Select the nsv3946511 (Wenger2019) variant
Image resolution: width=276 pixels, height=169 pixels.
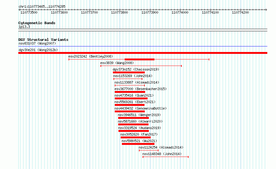point(139,115)
